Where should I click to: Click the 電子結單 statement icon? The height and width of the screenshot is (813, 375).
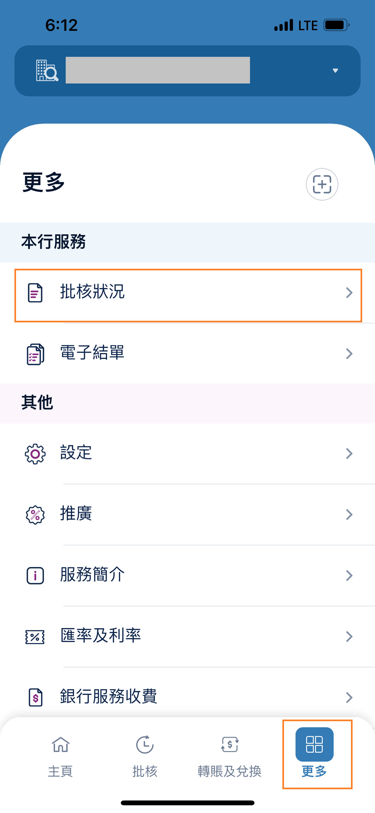[35, 354]
